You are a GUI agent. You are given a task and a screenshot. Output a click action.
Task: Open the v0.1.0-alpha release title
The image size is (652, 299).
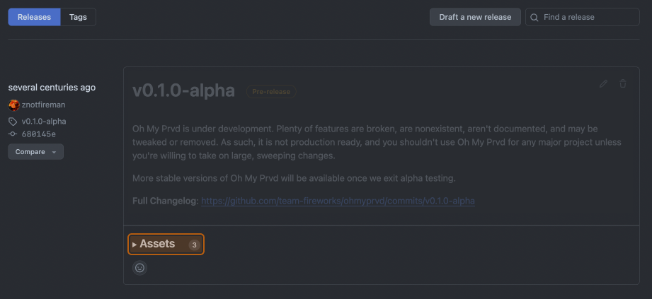(x=183, y=91)
